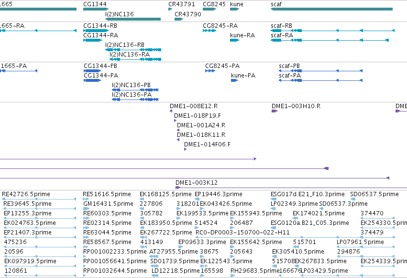This screenshot has width=407, height=278.
Task: Click the l(2)NC136 gene feature
Action: (133, 19)
